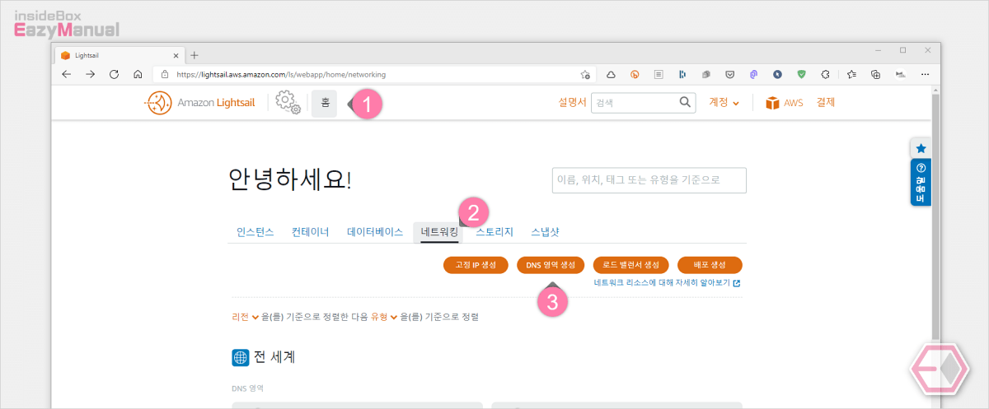Click the cloud extension icon
Image resolution: width=989 pixels, height=409 pixels.
coord(611,74)
